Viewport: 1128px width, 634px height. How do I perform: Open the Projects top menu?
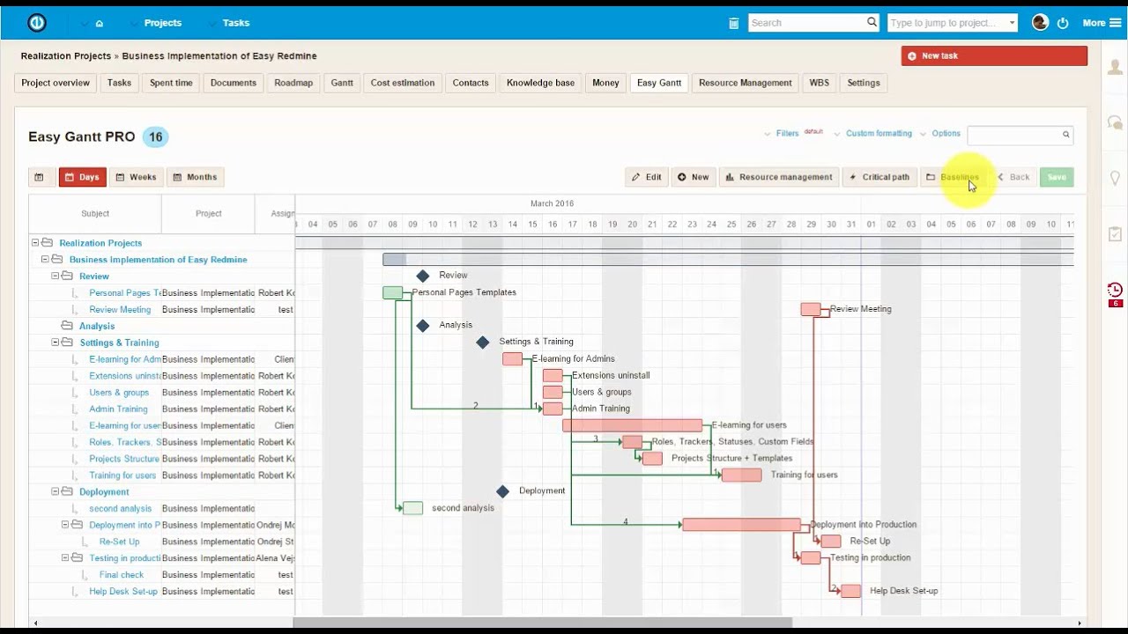[x=162, y=23]
